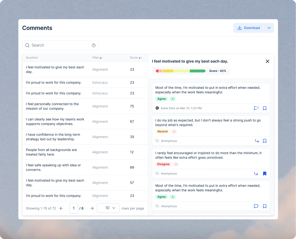
Task: Click the plus tag on Katie Sims comment
Action: [x=173, y=99]
